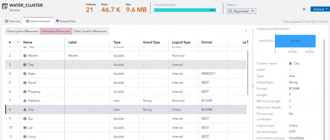Open the Approved status dropdown

(x=241, y=11)
